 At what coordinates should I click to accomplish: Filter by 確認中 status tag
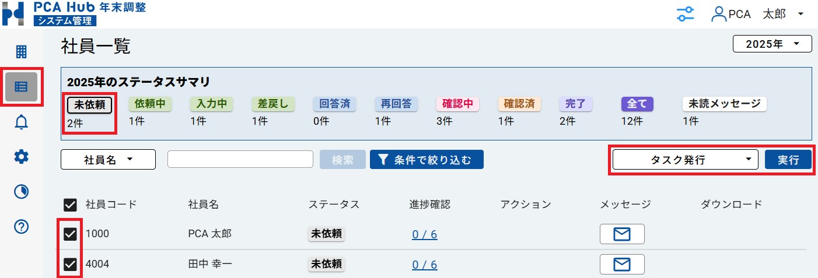[457, 104]
